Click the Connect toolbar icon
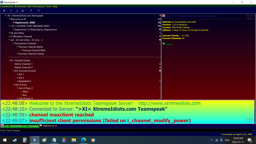 (4, 11)
